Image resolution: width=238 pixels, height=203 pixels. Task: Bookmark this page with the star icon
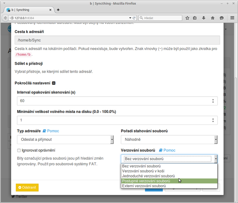(x=187, y=18)
